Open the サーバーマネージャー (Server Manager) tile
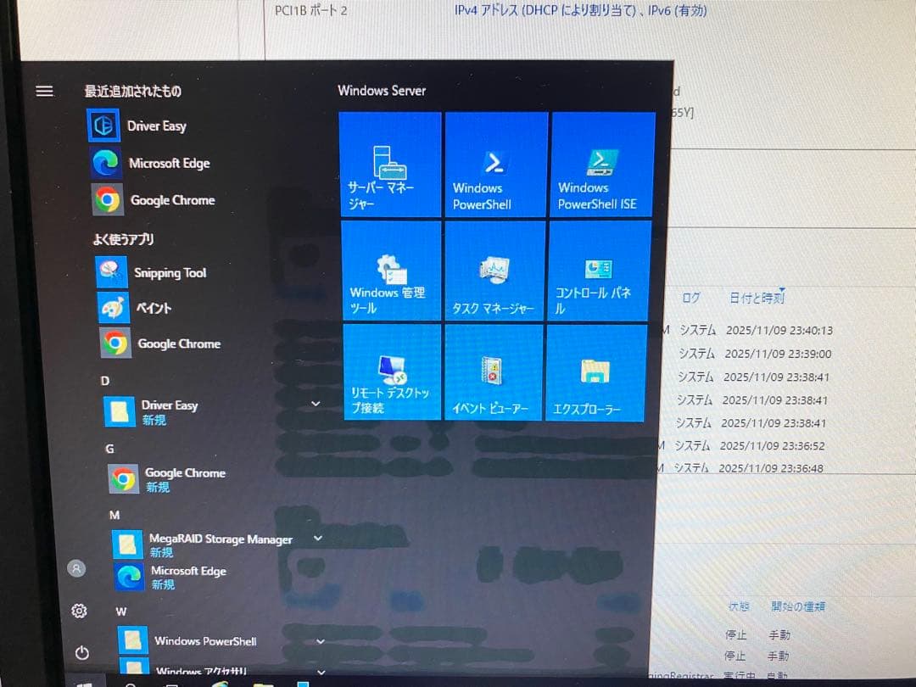 pyautogui.click(x=390, y=164)
